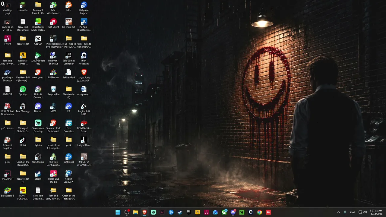Click the RGBFusion desktop icon
The width and height of the screenshot is (386, 217).
point(53,74)
